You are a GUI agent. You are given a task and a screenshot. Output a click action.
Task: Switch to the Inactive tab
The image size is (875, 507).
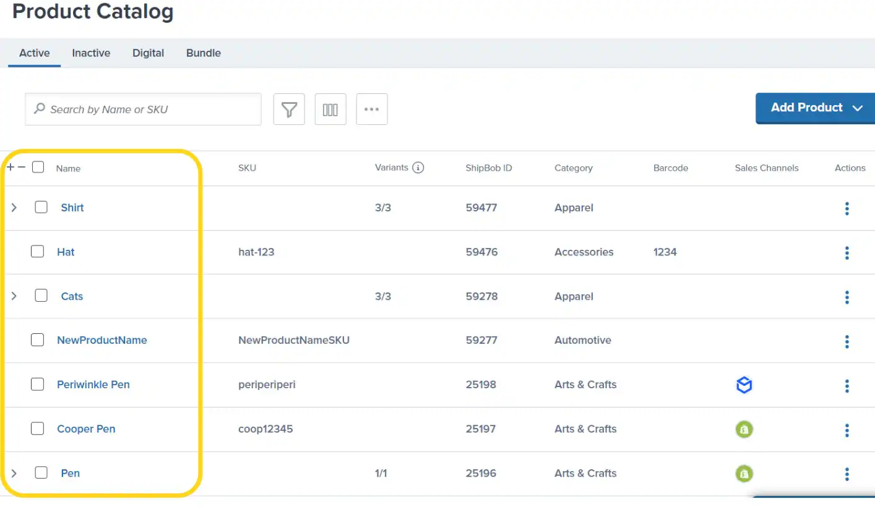pyautogui.click(x=91, y=53)
